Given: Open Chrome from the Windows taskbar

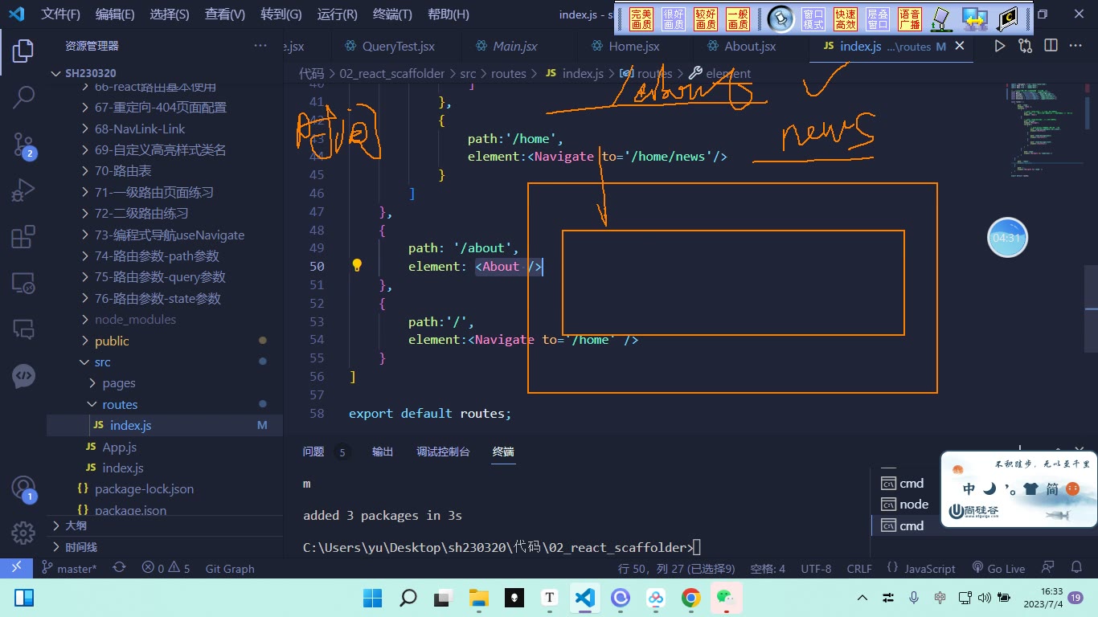Looking at the screenshot, I should click(690, 598).
